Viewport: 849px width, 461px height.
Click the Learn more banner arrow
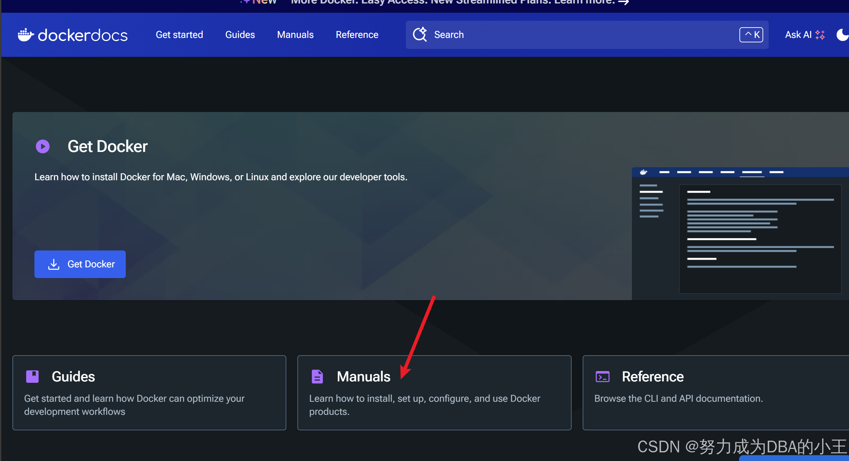tap(624, 3)
